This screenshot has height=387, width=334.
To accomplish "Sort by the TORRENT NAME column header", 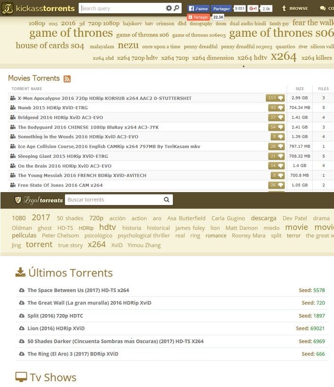I will [x=27, y=89].
